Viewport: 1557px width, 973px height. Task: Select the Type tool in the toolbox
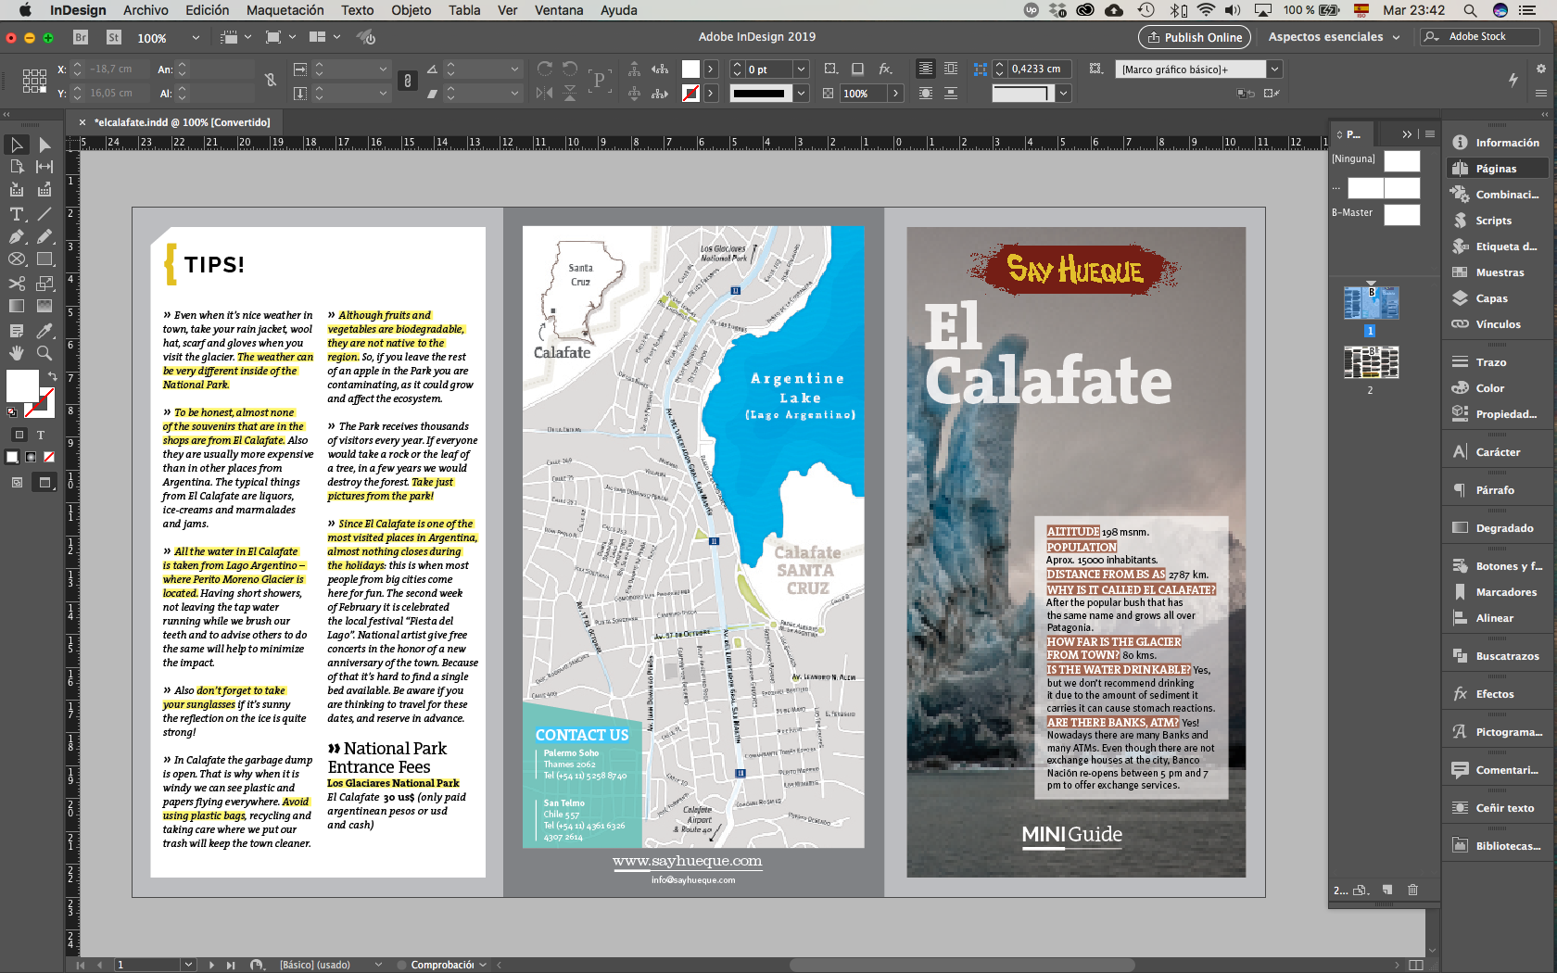pyautogui.click(x=17, y=214)
